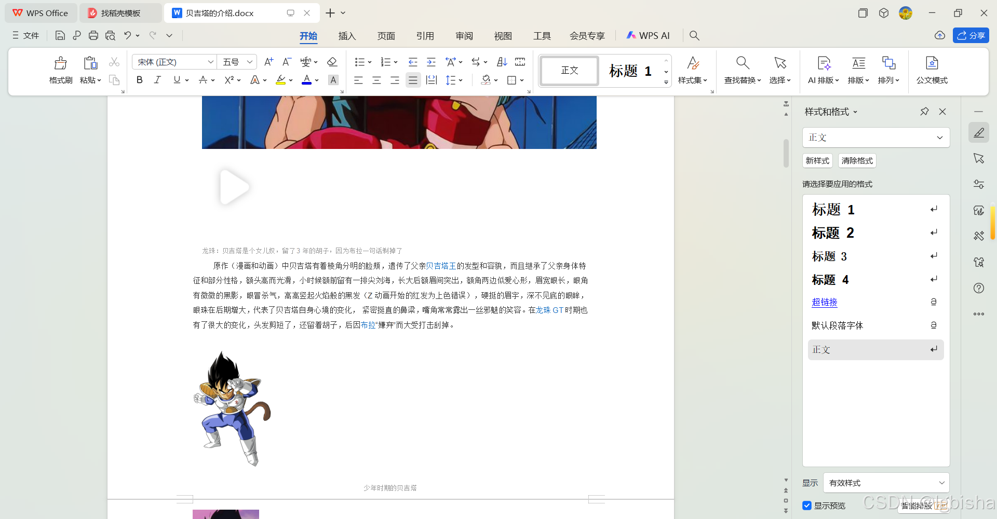Image resolution: width=997 pixels, height=519 pixels.
Task: Align text to the right
Action: click(395, 80)
